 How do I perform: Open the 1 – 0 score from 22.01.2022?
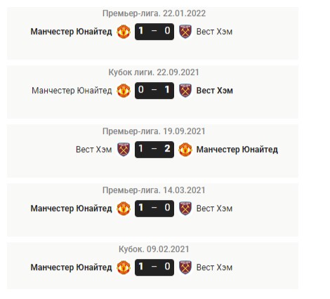tap(154, 32)
